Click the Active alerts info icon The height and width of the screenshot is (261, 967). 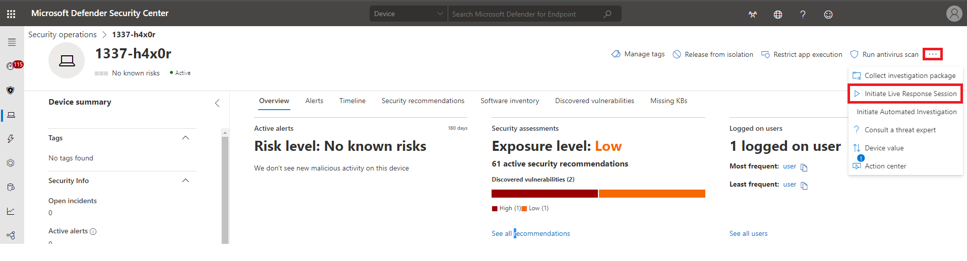click(93, 231)
